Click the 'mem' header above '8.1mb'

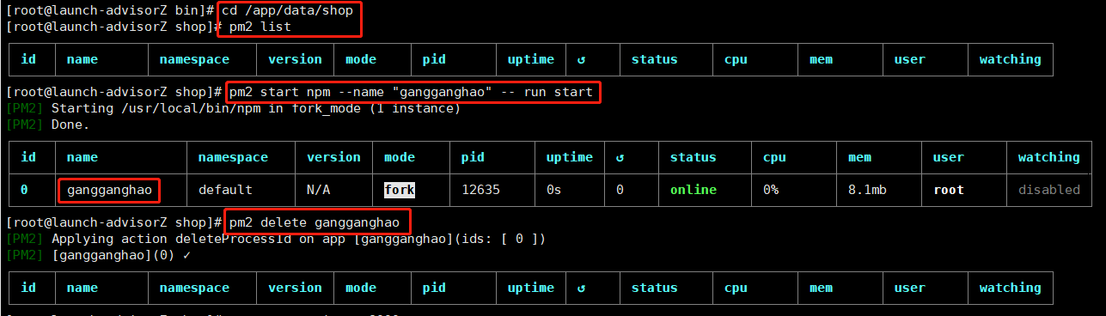click(859, 157)
